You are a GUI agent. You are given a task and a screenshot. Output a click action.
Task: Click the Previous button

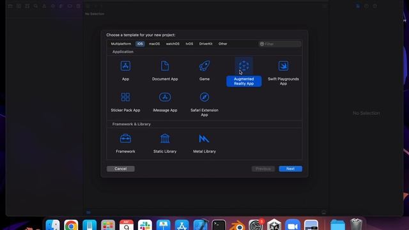pos(263,169)
